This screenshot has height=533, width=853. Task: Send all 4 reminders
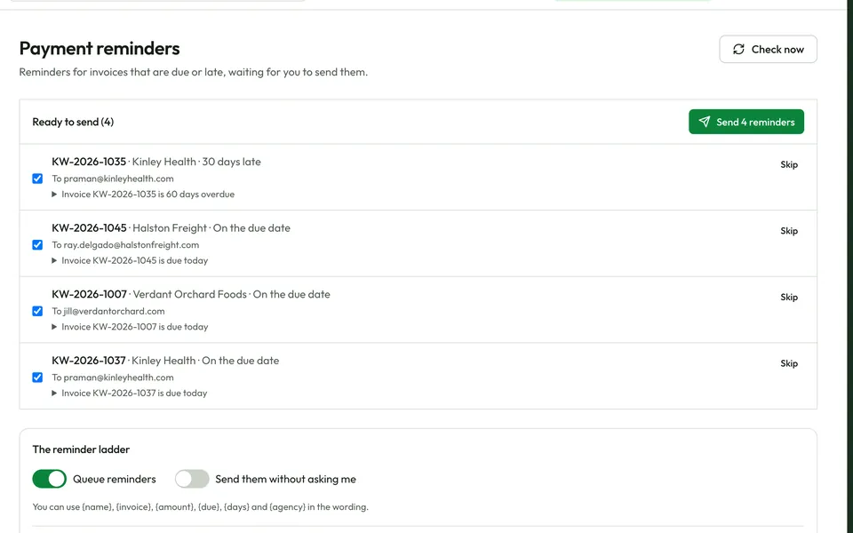point(745,122)
